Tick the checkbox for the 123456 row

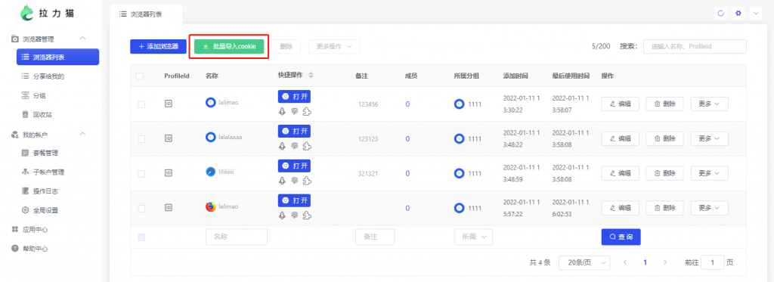pyautogui.click(x=141, y=104)
